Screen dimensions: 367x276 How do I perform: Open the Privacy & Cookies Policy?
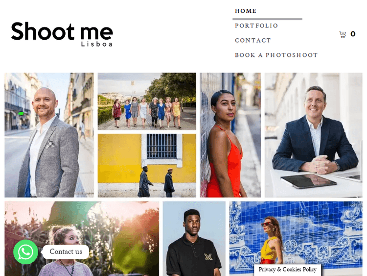click(287, 270)
